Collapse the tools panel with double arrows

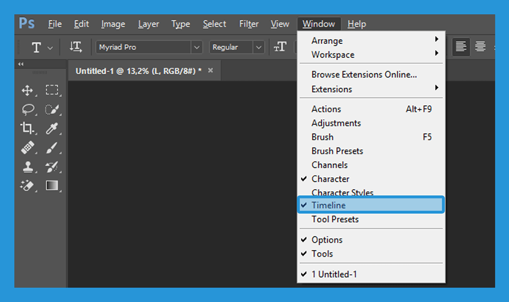[x=21, y=64]
